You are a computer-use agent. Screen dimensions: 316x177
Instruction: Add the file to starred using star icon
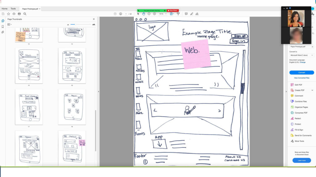click(8, 14)
